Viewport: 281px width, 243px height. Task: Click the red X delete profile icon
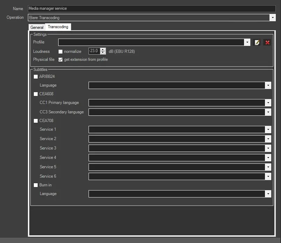(x=267, y=42)
